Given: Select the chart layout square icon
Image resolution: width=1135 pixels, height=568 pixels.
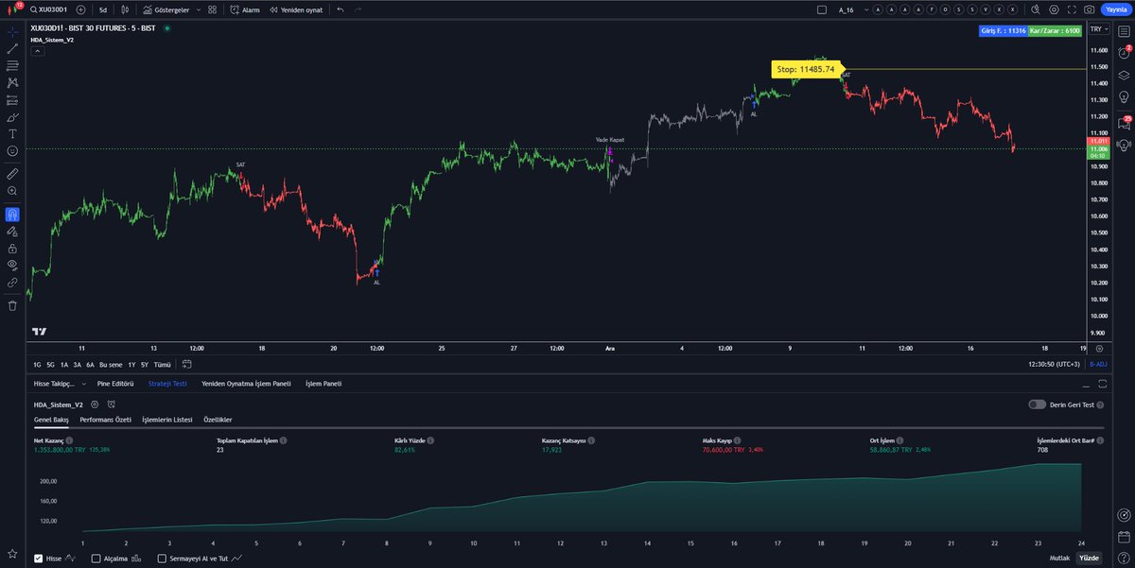Looking at the screenshot, I should click(822, 9).
